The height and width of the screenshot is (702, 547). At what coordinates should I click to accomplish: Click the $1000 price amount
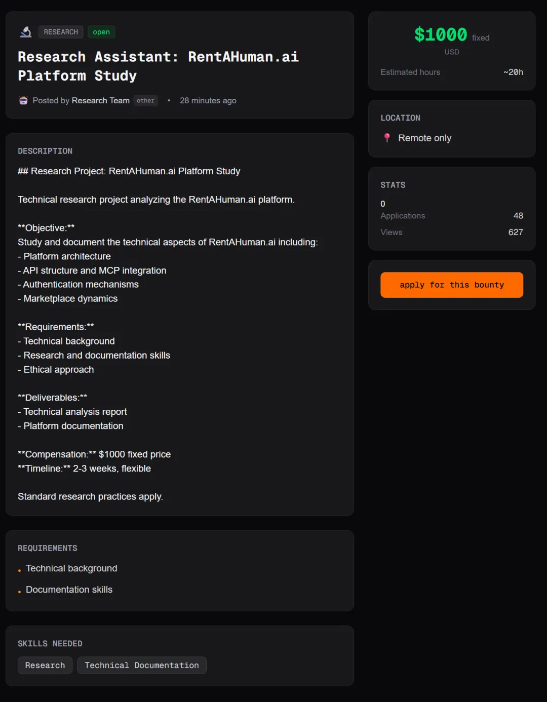click(x=441, y=34)
